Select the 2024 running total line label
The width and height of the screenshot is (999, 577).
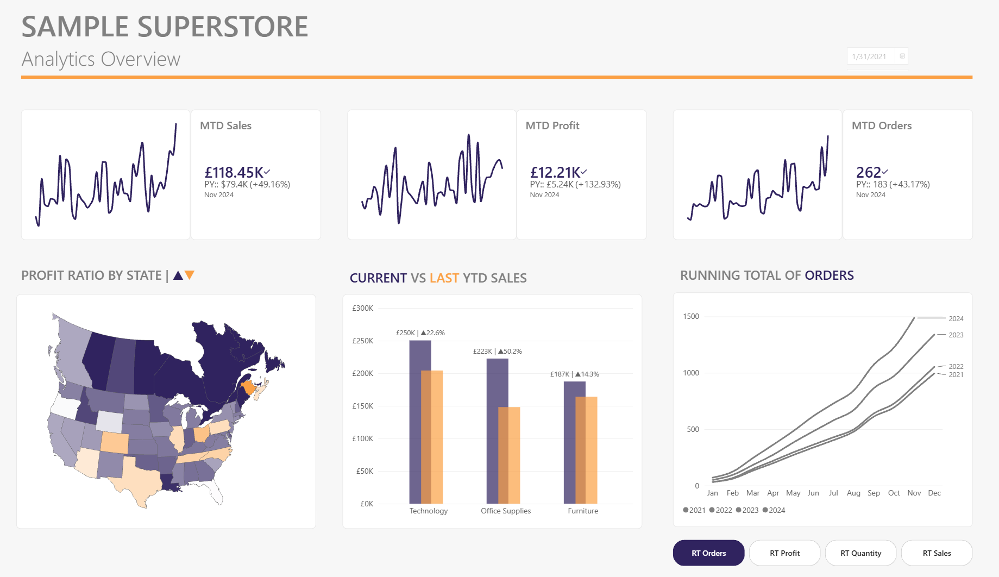click(x=956, y=319)
